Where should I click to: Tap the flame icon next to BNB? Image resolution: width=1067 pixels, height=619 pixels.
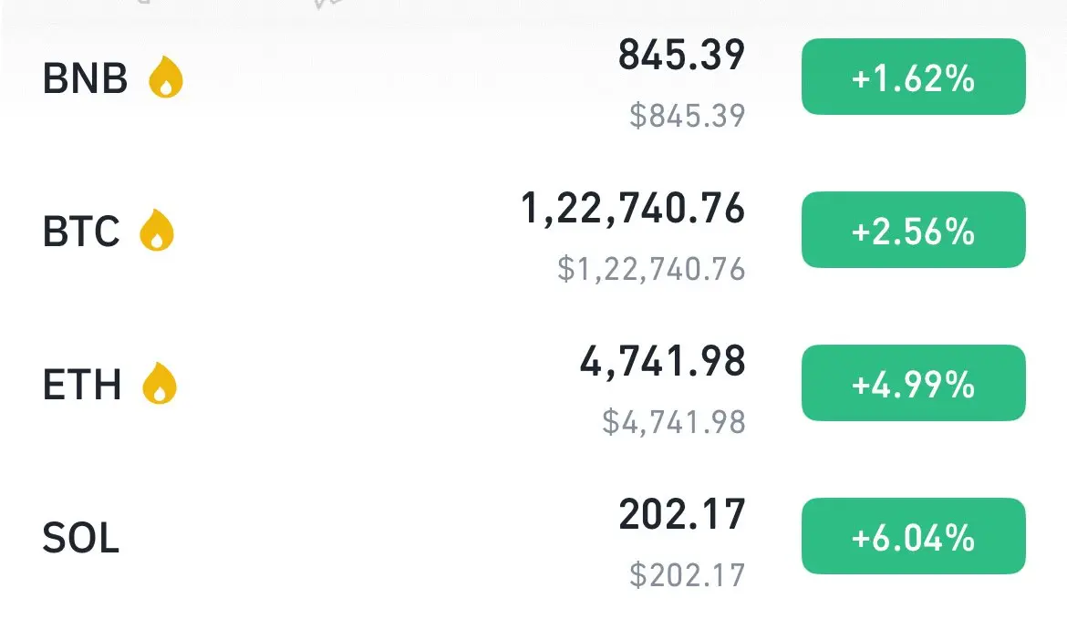pyautogui.click(x=166, y=77)
